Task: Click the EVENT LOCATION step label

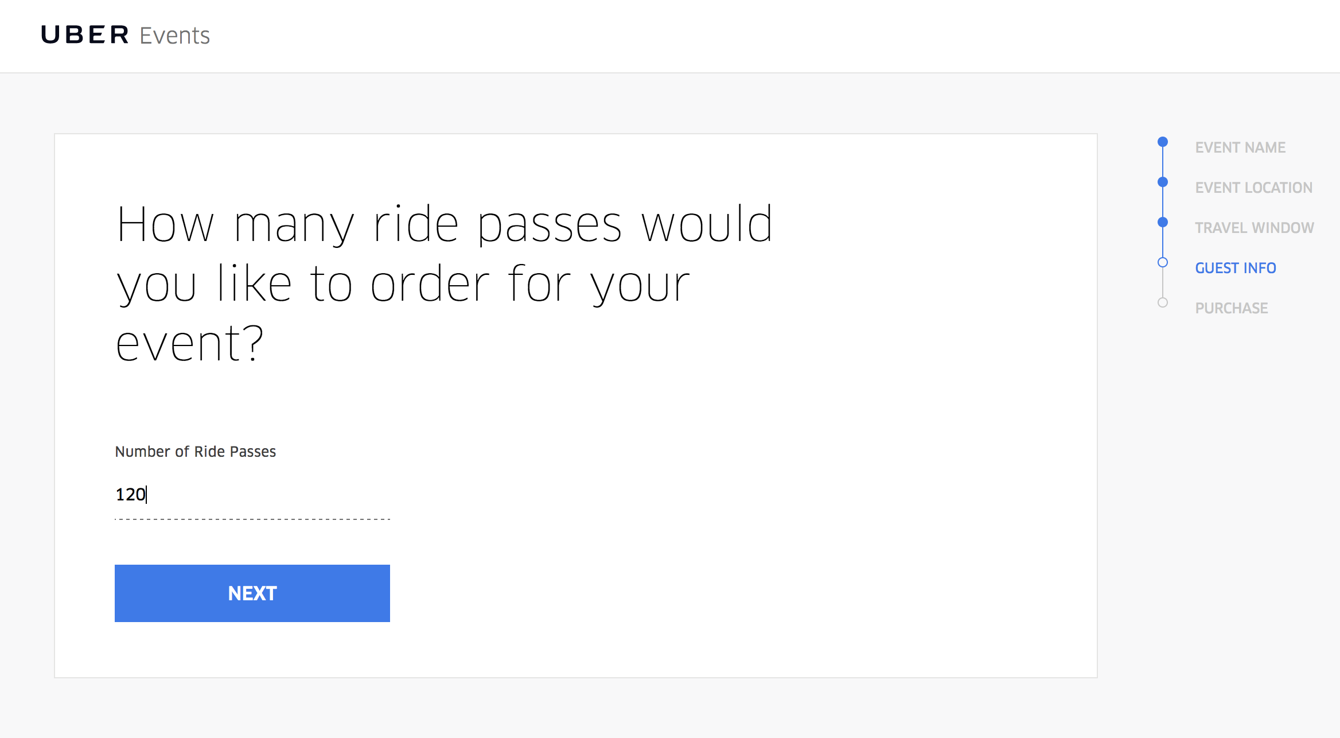Action: [1253, 187]
